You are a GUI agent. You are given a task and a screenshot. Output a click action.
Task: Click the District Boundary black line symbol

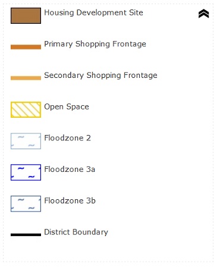point(26,235)
